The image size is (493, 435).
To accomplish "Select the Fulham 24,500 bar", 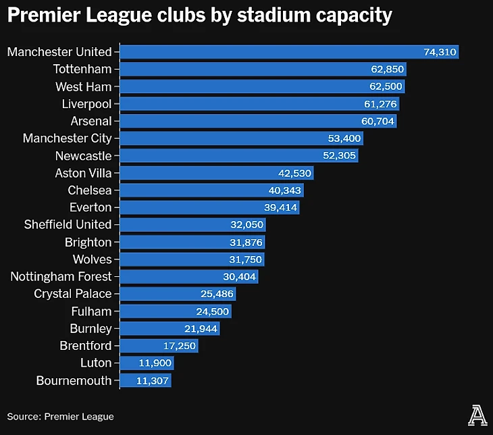I will point(176,311).
